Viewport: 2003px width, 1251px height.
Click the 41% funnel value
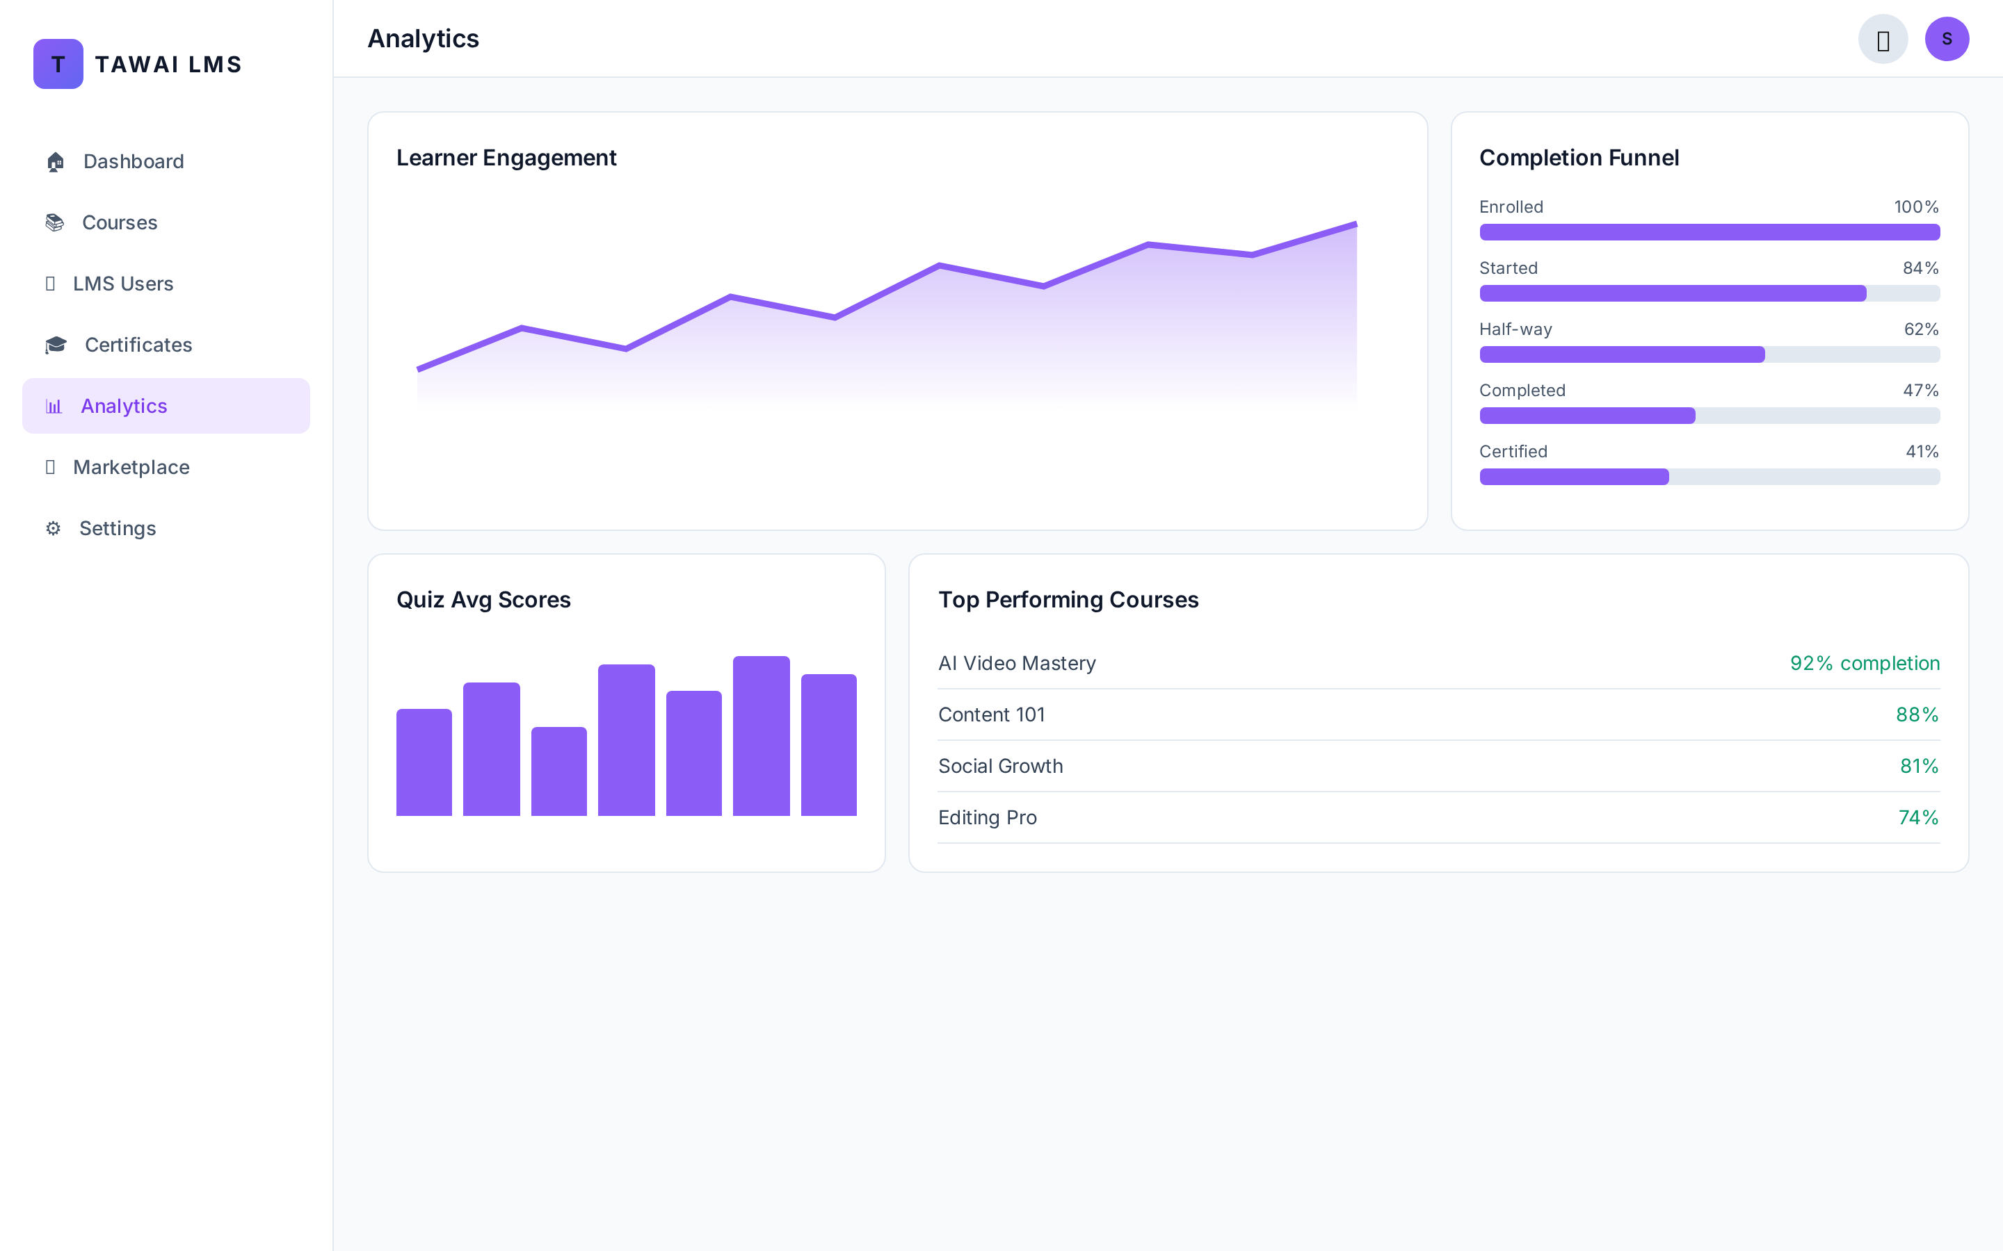pos(1922,452)
